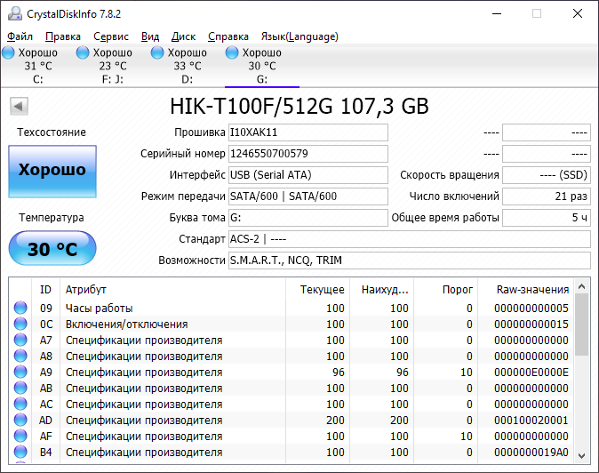Image resolution: width=599 pixels, height=473 pixels.
Task: Click the Буква тома field G:
Action: click(308, 218)
